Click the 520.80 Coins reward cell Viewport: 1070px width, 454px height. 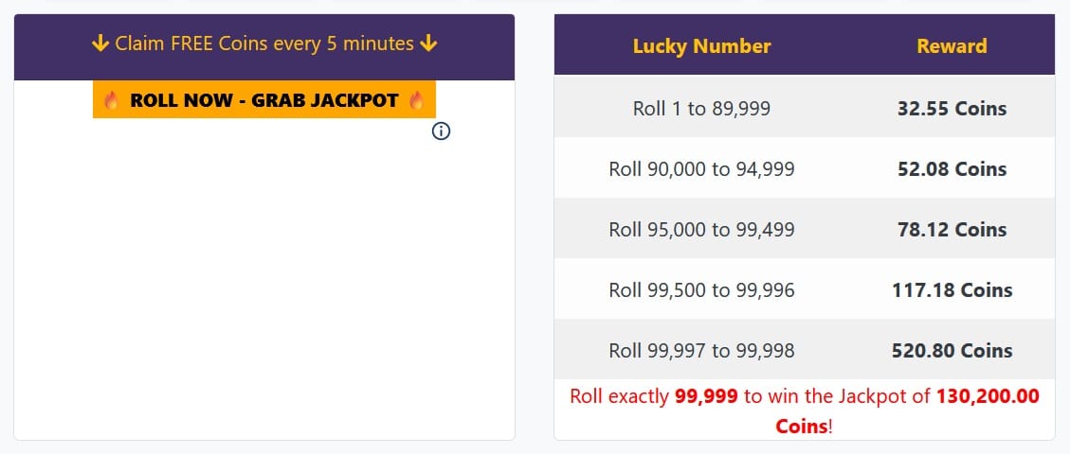coord(952,351)
